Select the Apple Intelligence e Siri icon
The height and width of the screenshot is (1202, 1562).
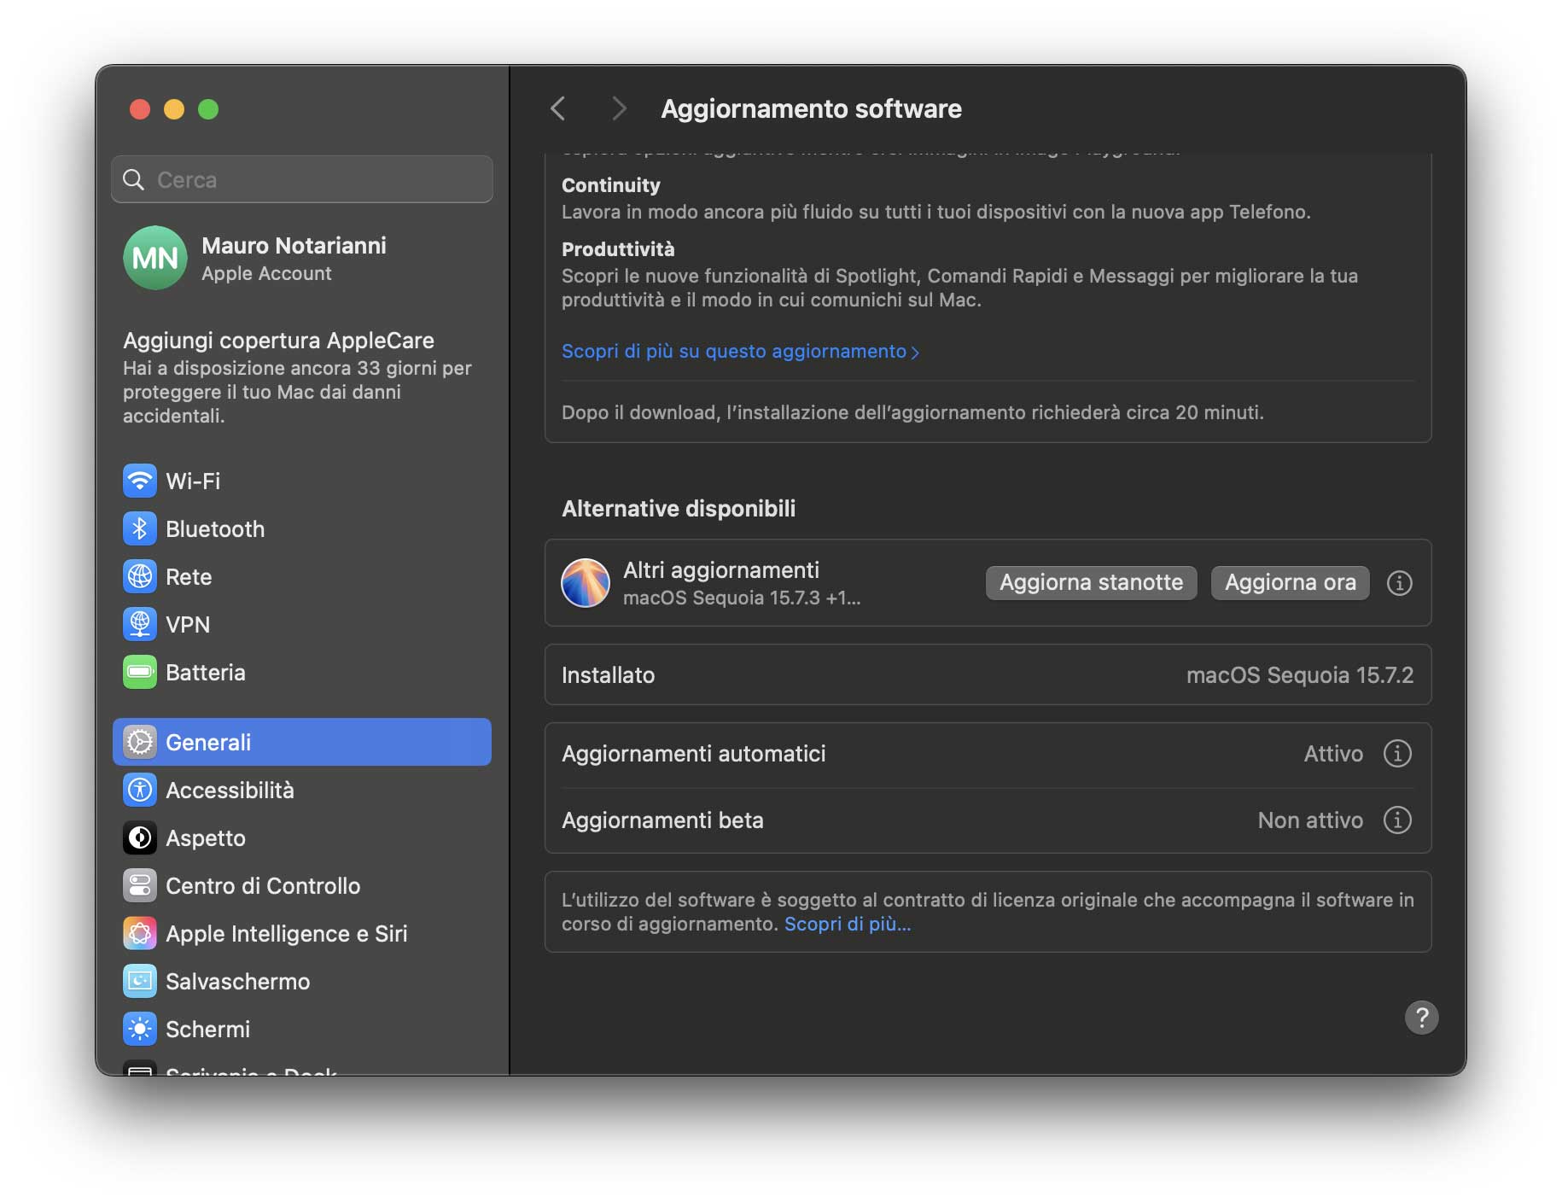[140, 933]
